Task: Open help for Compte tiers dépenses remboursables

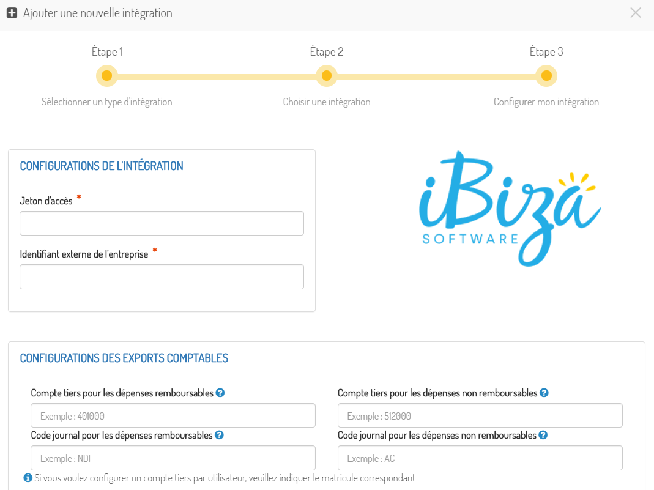Action: (x=220, y=393)
